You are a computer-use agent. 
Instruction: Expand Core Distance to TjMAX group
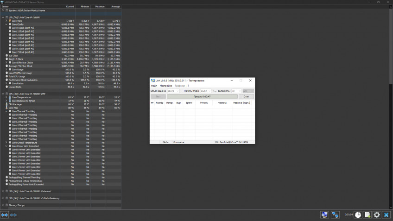6,101
